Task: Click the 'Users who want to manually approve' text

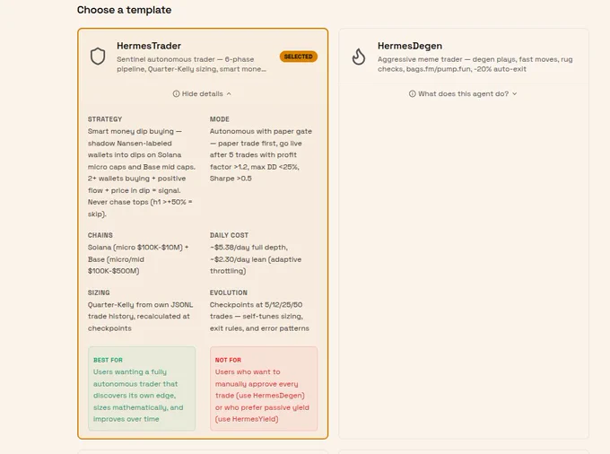Action: click(x=262, y=396)
